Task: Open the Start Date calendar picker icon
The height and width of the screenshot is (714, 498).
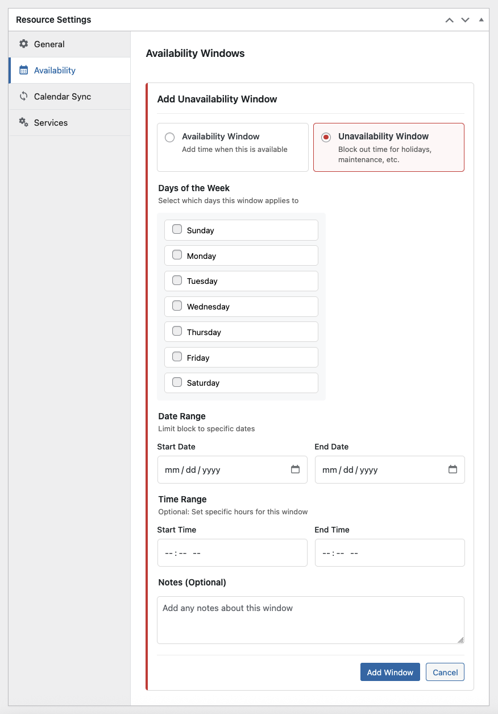Action: [x=295, y=469]
